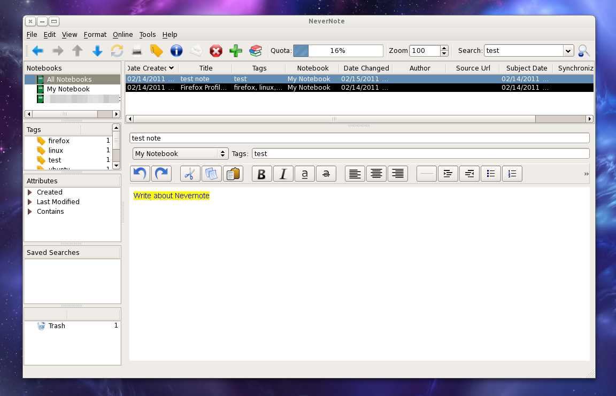Click the synchronize refresh icon
This screenshot has width=616, height=396.
pyautogui.click(x=117, y=51)
